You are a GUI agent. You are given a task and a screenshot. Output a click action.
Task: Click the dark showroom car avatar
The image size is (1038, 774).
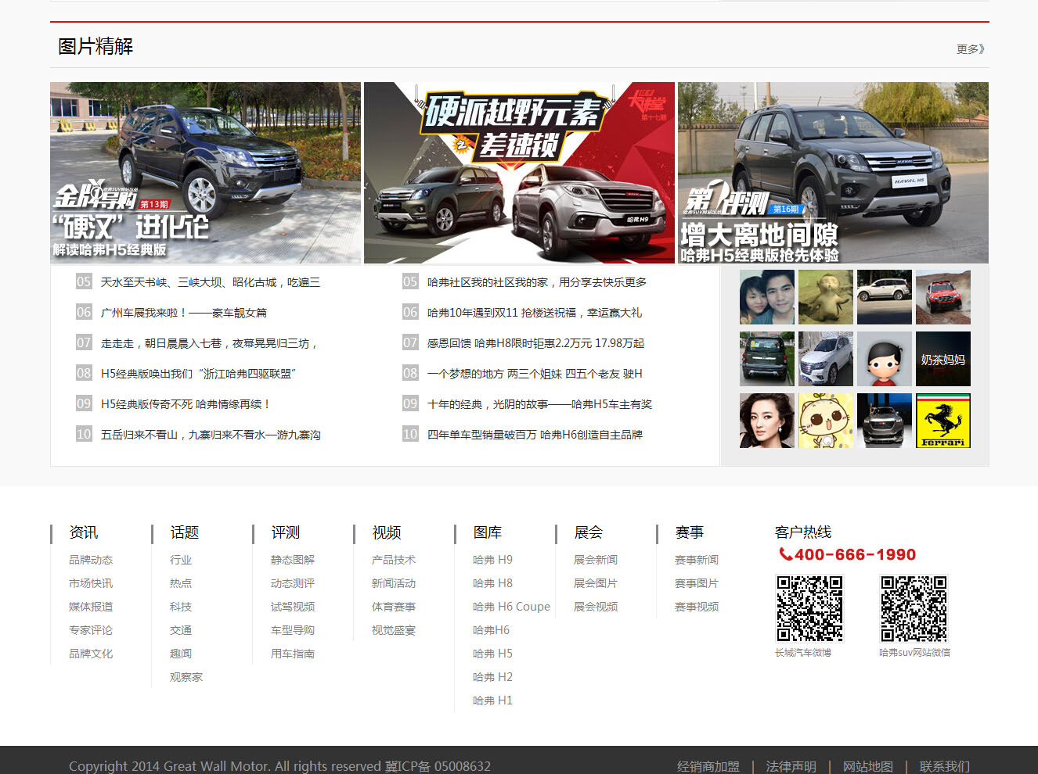click(885, 421)
